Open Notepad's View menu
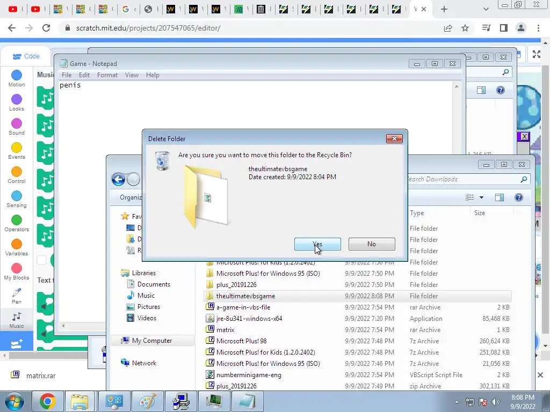550x412 pixels. click(132, 75)
